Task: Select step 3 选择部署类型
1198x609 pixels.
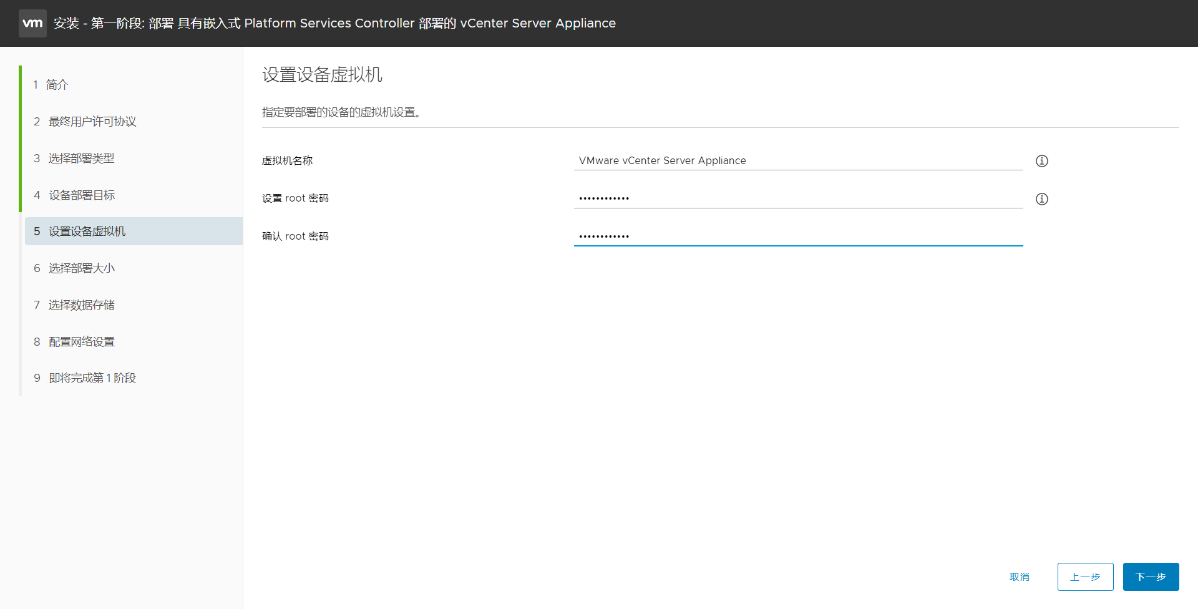Action: coord(74,158)
